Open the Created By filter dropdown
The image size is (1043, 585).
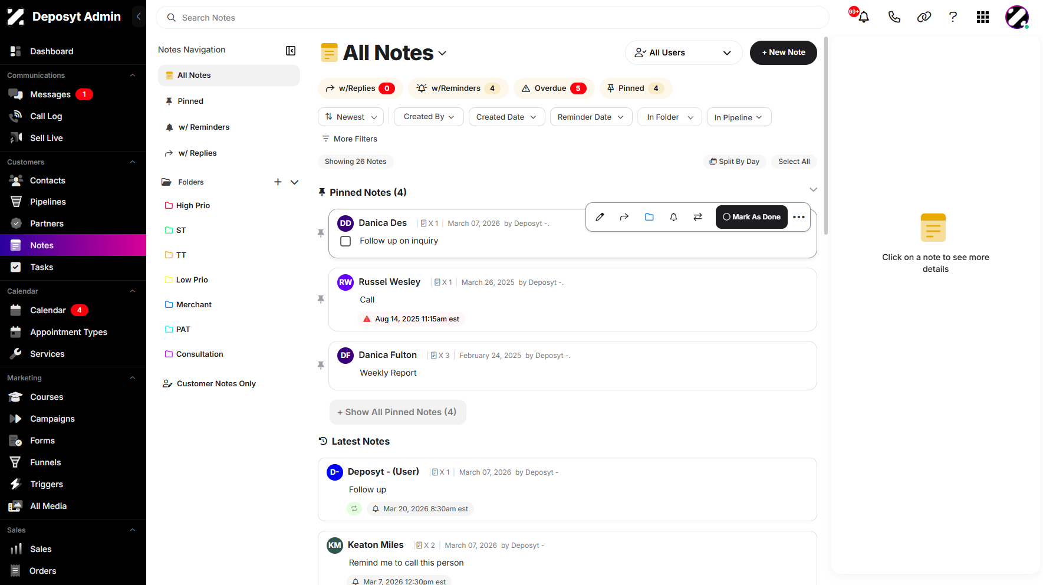click(x=429, y=117)
